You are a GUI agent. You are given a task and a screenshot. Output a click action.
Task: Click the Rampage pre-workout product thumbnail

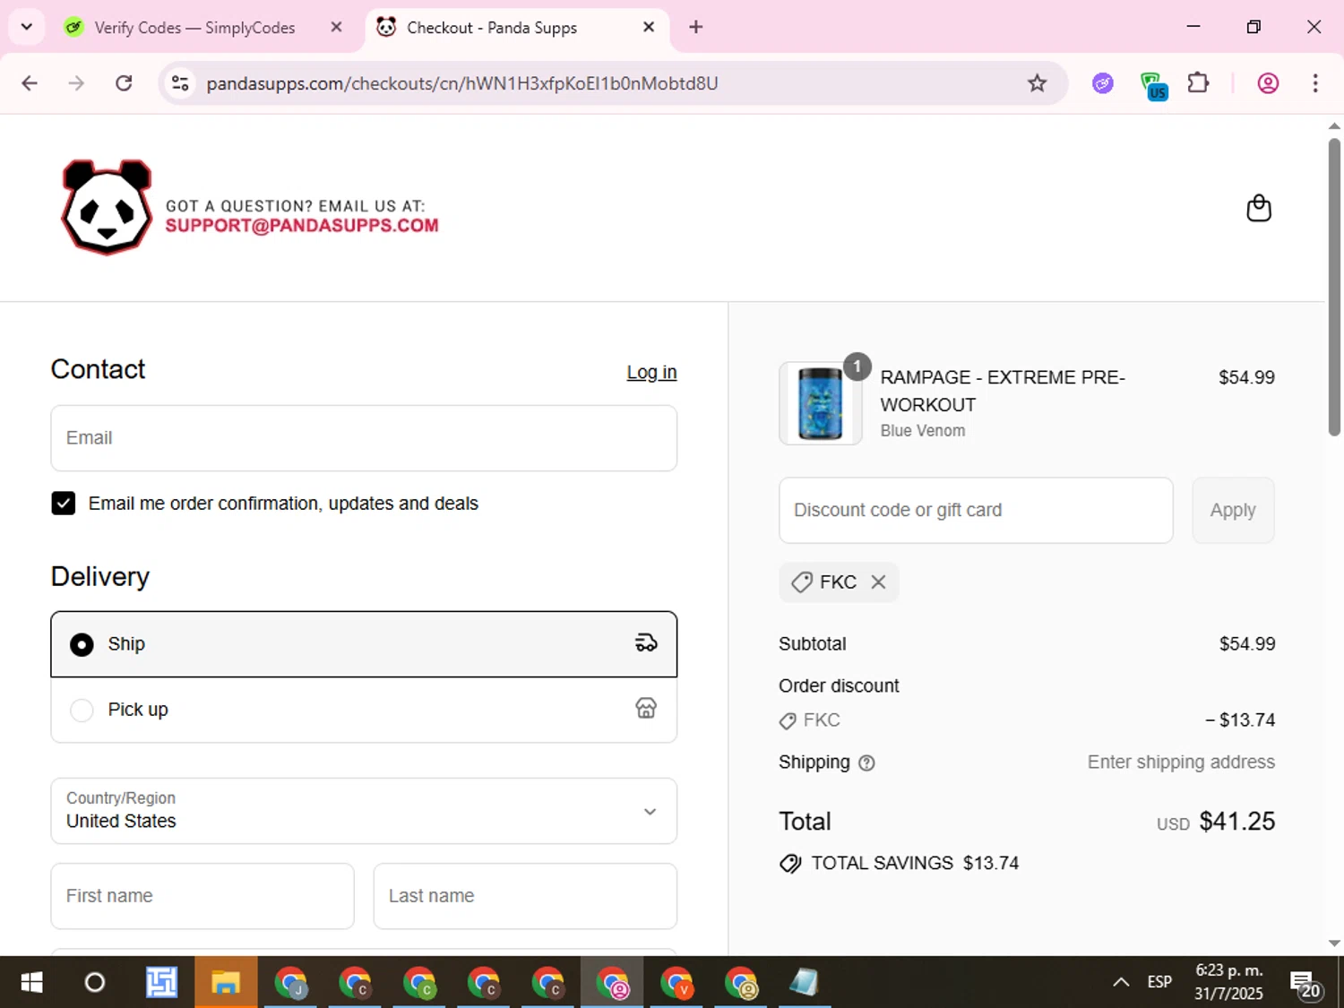(821, 403)
